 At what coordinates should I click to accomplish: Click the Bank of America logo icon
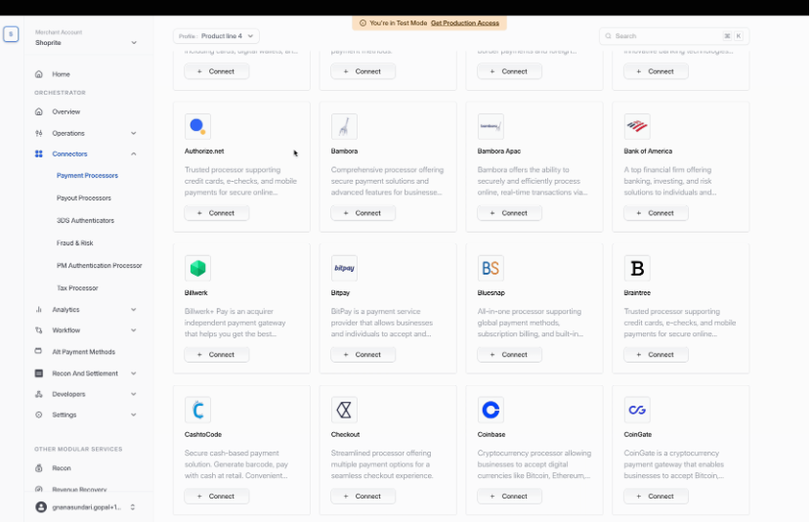(637, 126)
